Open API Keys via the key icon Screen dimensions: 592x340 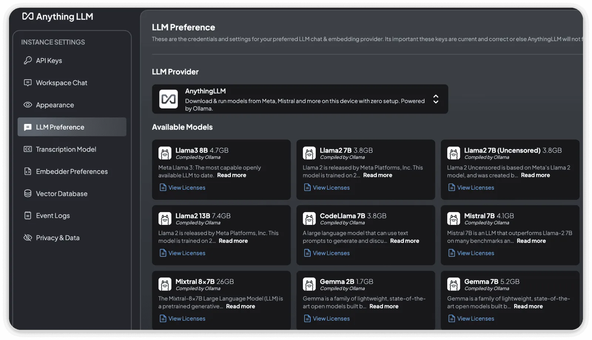(28, 61)
